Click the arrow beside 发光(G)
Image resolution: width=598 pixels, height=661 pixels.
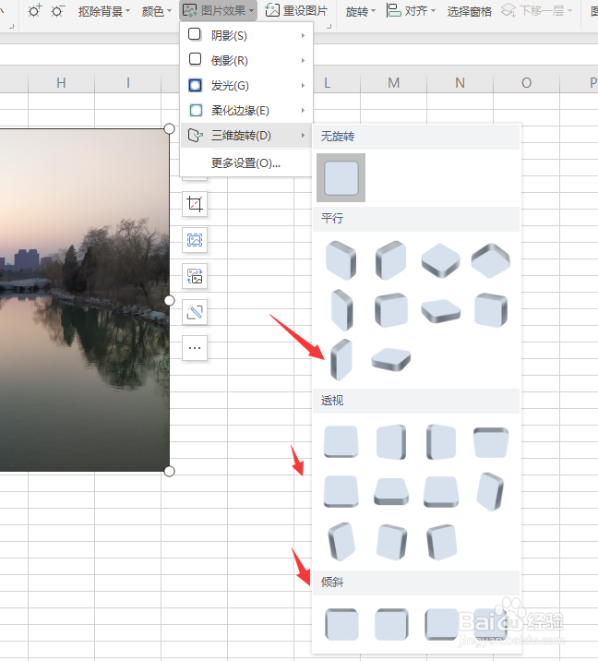coord(303,85)
